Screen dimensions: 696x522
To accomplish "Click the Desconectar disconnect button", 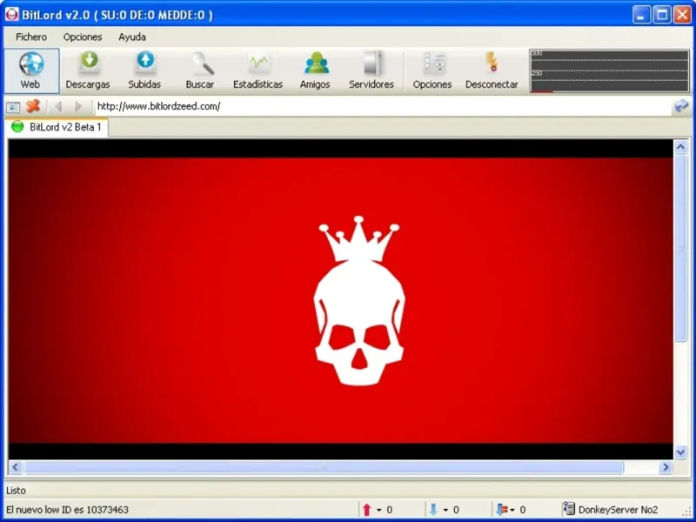I will pyautogui.click(x=492, y=71).
